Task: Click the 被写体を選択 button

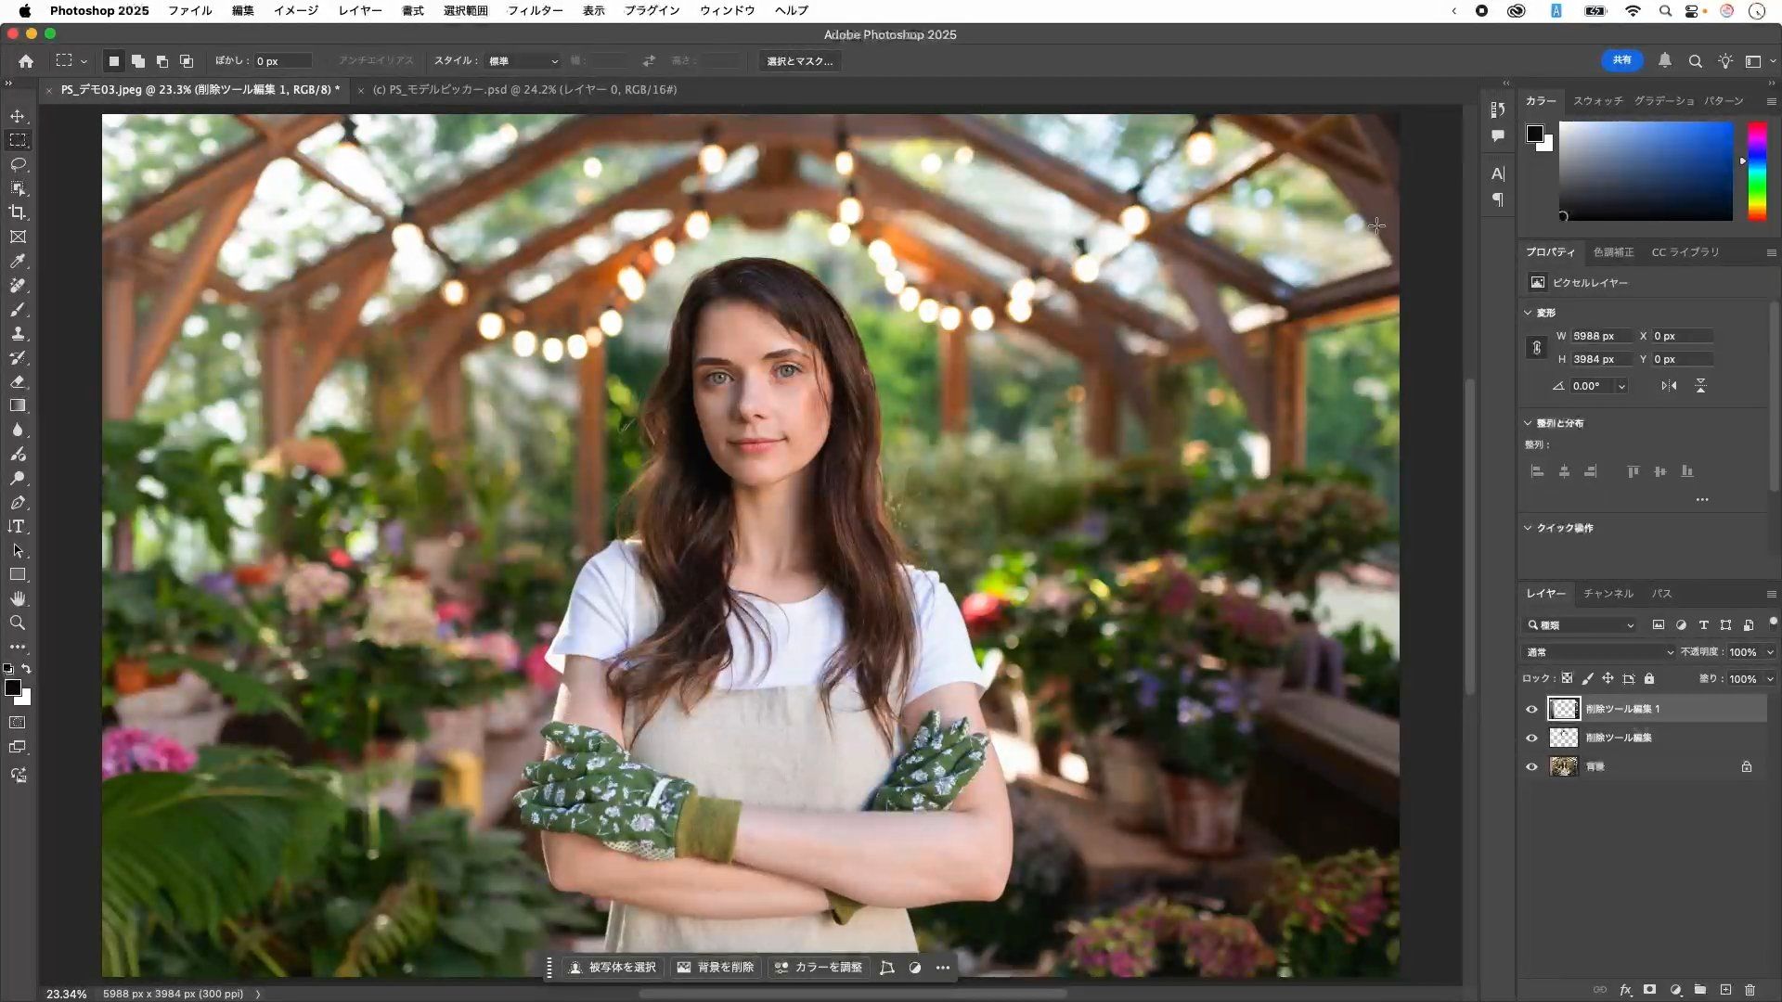Action: pos(613,967)
